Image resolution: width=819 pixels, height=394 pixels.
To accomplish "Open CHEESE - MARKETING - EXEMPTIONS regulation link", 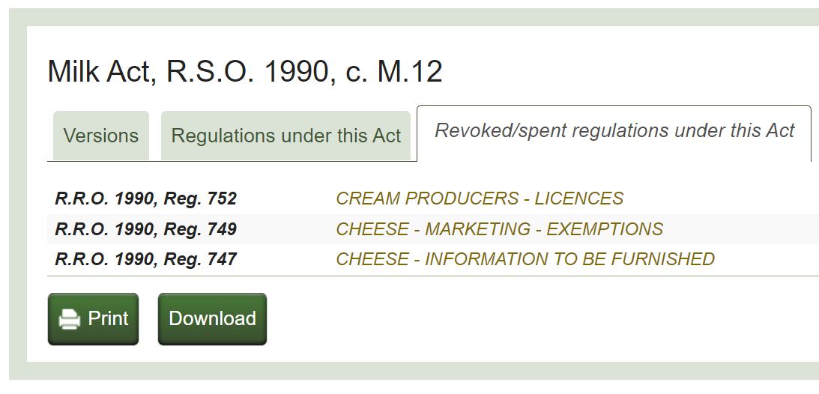I will 499,229.
